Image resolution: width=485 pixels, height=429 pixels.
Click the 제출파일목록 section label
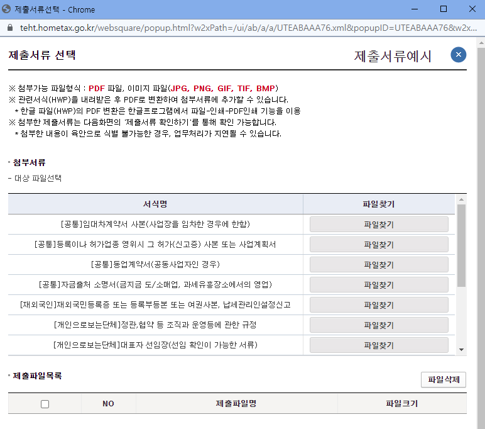[x=38, y=376]
